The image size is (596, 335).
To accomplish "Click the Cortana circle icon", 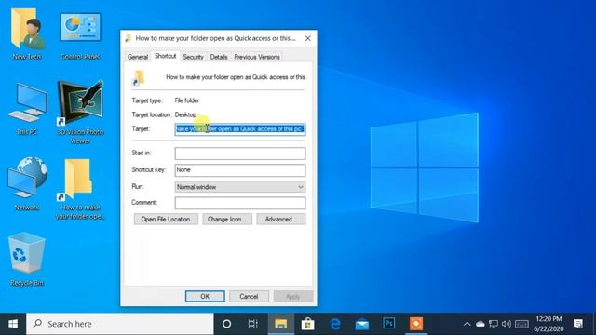I will point(226,324).
